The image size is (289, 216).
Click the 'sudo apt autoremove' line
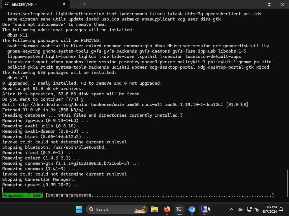pos(54,24)
